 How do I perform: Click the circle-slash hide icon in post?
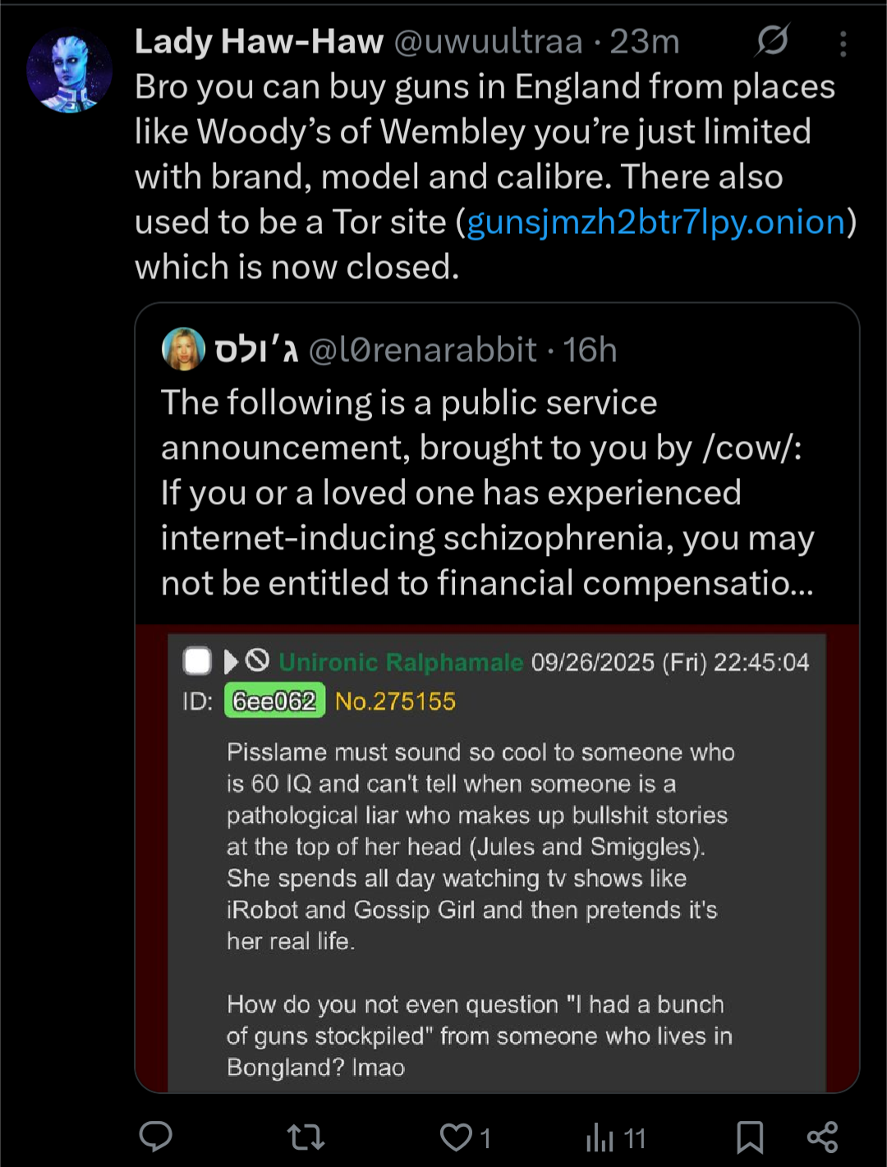pos(258,659)
